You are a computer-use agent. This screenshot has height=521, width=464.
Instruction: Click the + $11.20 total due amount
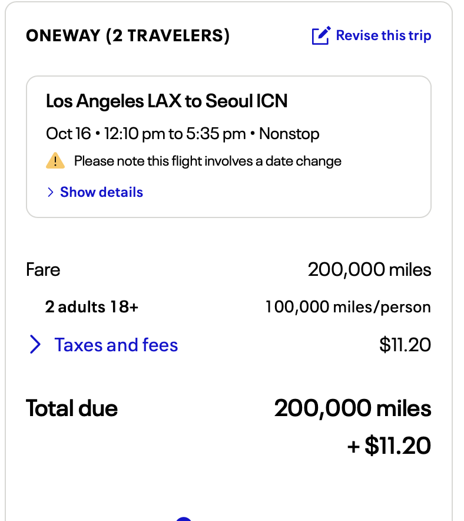(389, 446)
